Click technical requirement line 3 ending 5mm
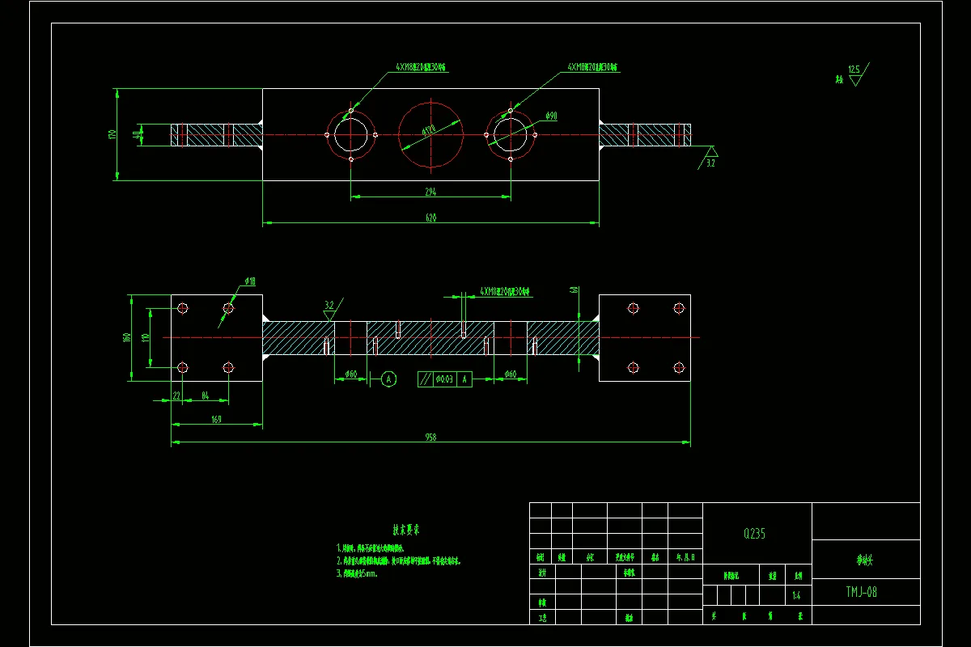 coord(357,573)
